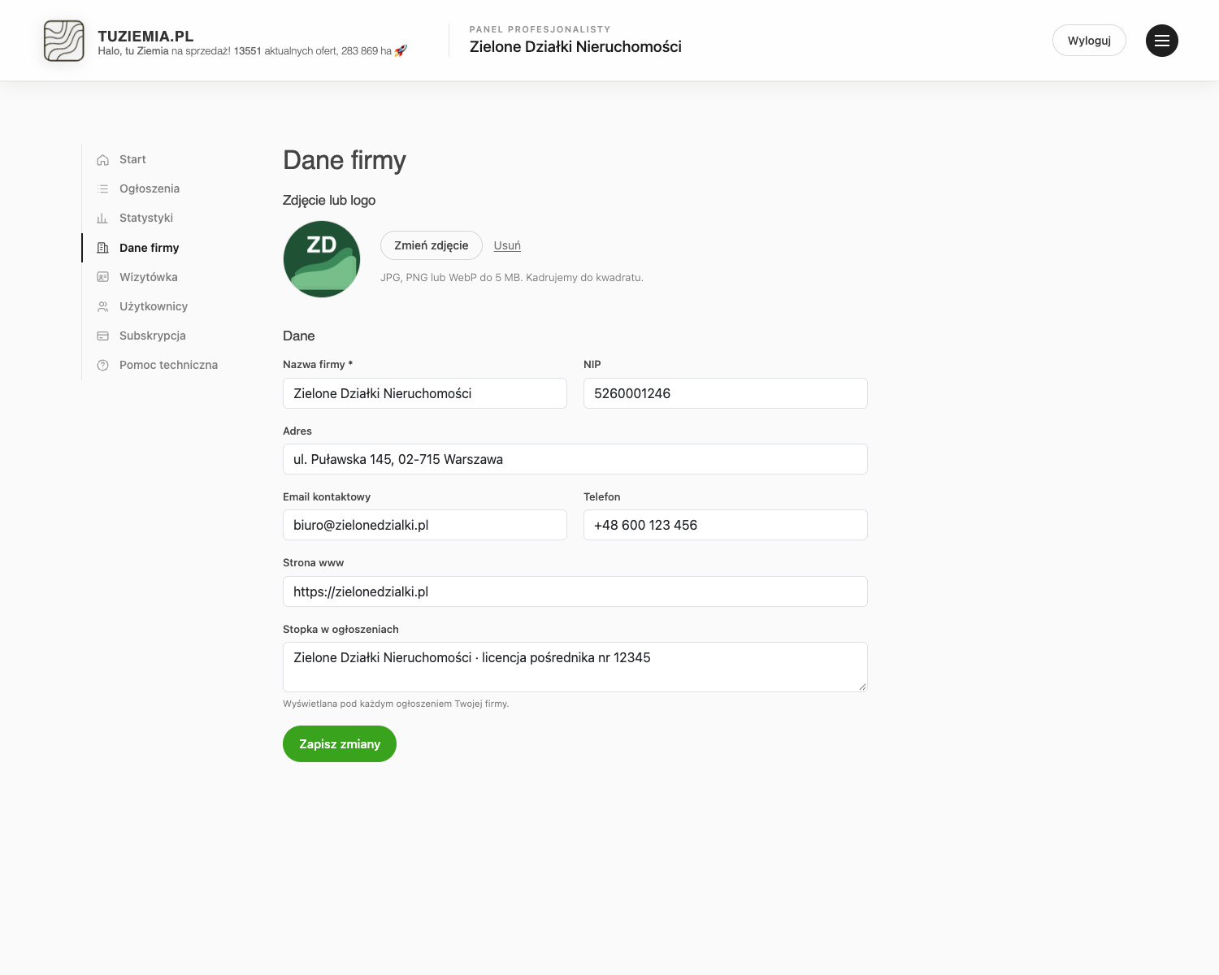Click the ZD company logo thumbnail

[x=322, y=259]
